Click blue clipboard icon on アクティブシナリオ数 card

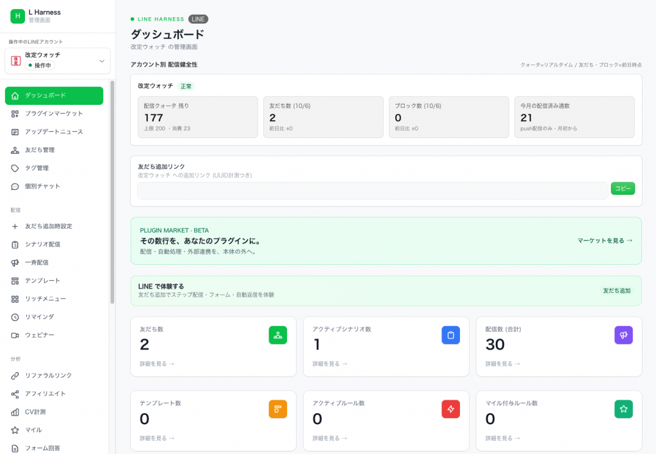pos(450,335)
